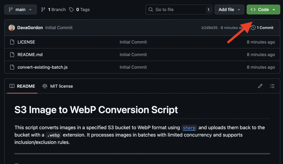Open the convert-existing-batch.js file
Viewport: 283px width, 164px height.
tap(42, 67)
